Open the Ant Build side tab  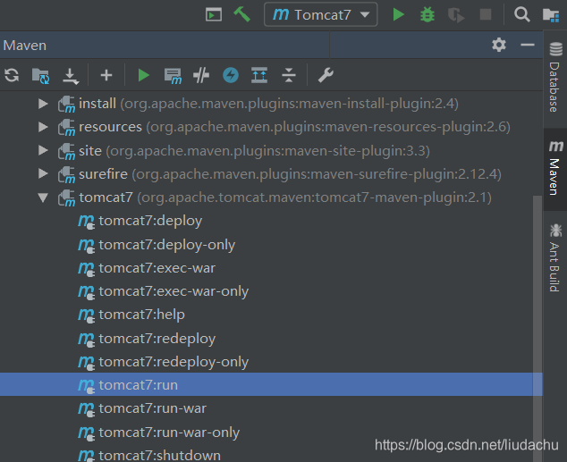555,257
